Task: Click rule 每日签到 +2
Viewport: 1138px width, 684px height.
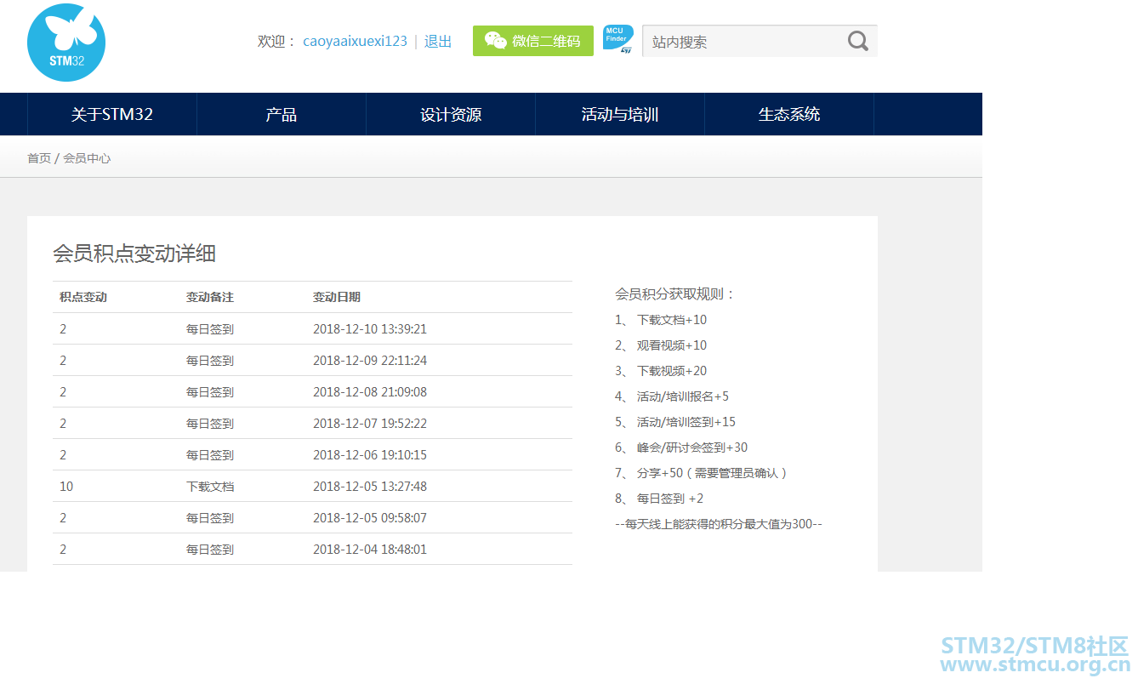Action: coord(670,499)
